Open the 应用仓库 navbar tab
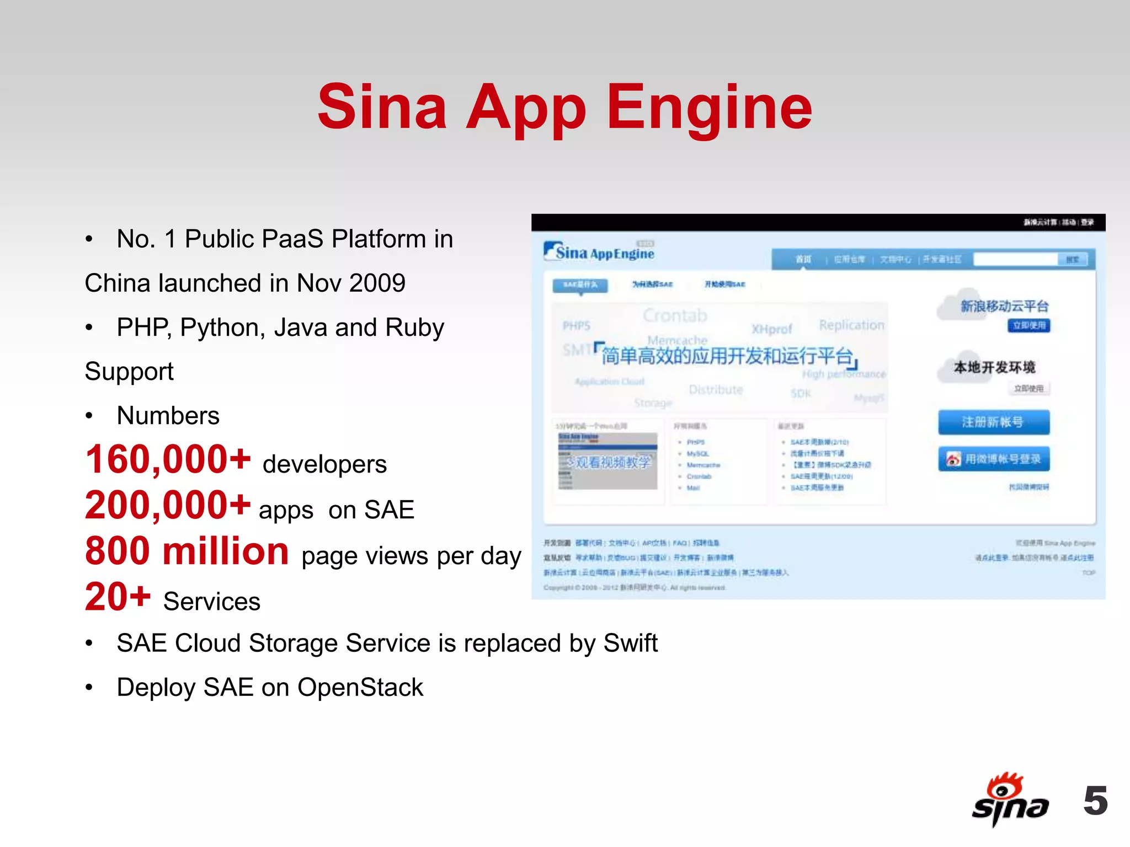The height and width of the screenshot is (847, 1130). (x=849, y=259)
